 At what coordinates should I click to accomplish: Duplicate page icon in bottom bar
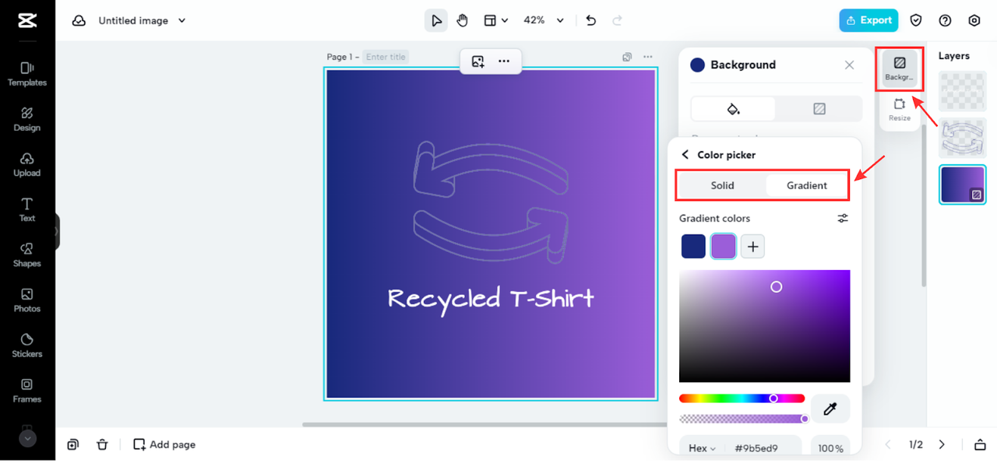(x=72, y=444)
